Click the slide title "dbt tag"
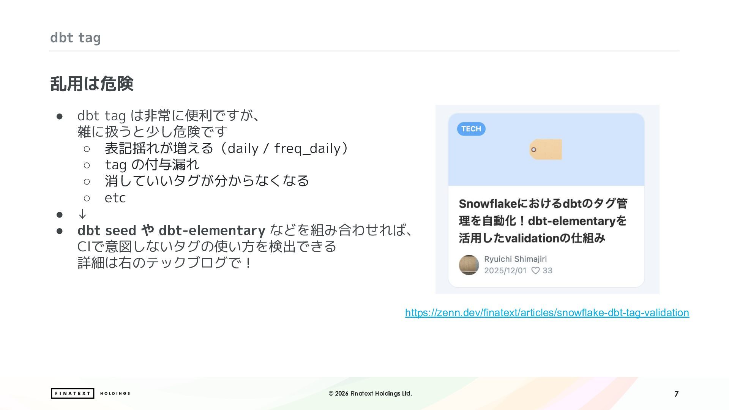Image resolution: width=729 pixels, height=410 pixels. [76, 38]
